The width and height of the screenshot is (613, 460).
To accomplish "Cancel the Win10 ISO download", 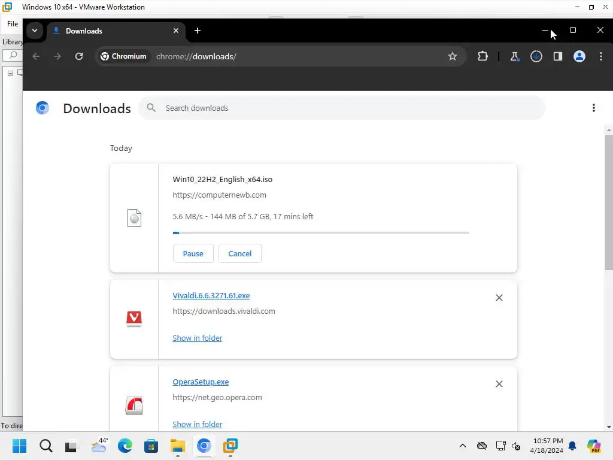I will pos(239,253).
